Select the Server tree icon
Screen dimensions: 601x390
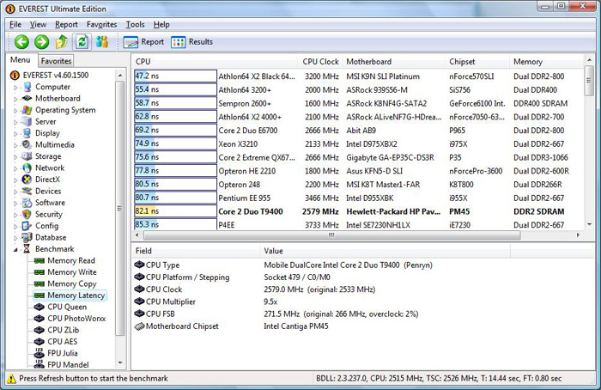pos(27,122)
